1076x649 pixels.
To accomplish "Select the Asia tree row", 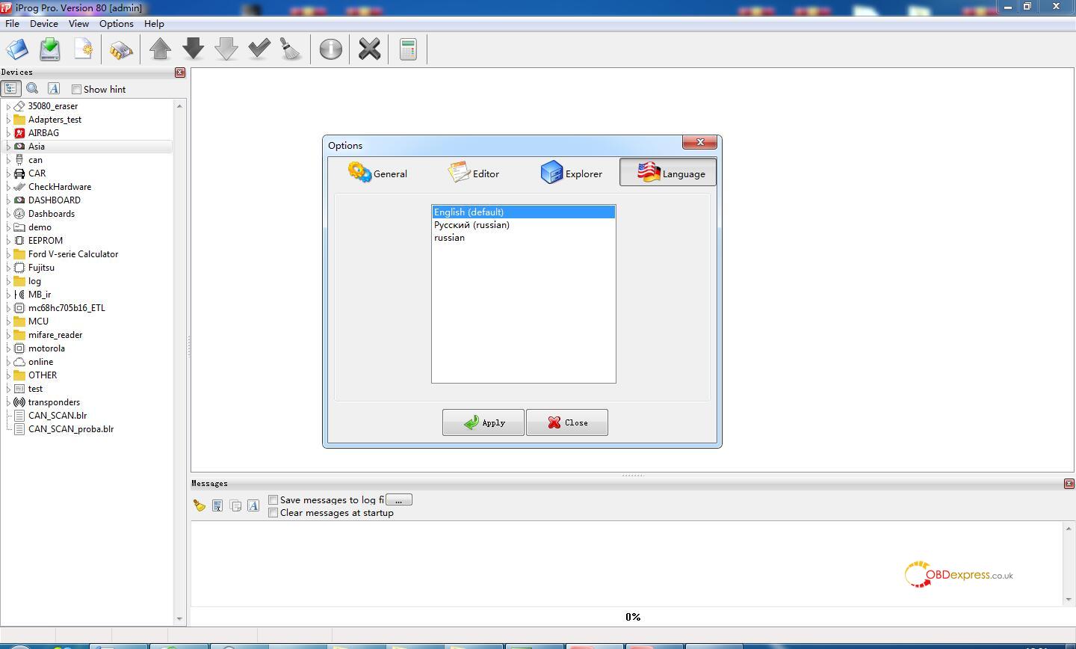I will tap(87, 147).
